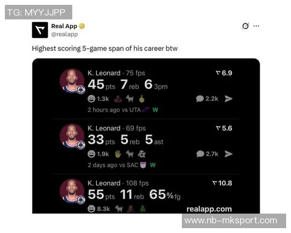Screen dimensions: 291x233
Task: Select the raised hand emoji reaction
Action: (x=118, y=154)
